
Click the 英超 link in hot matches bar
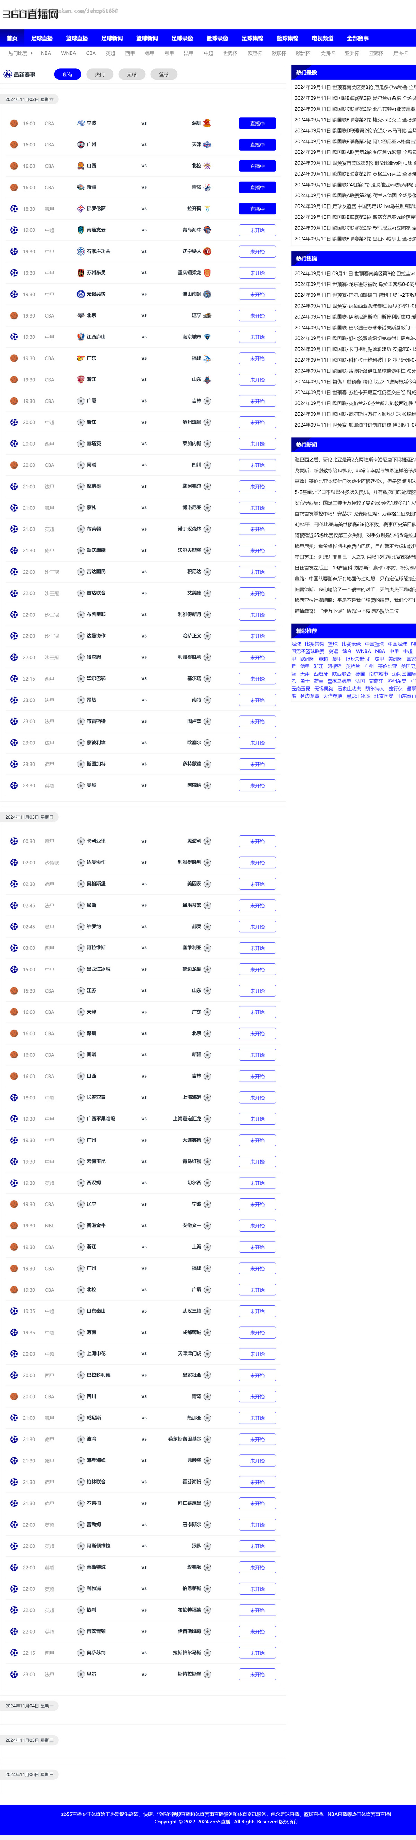110,53
